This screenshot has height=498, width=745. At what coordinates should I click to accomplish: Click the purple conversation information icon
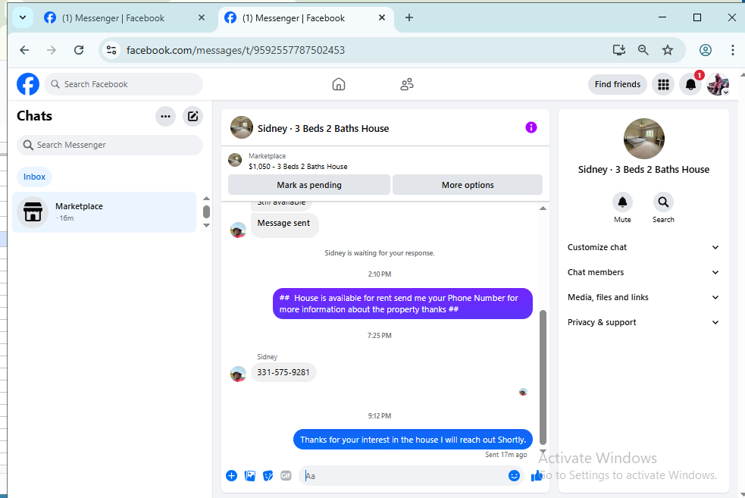point(531,127)
